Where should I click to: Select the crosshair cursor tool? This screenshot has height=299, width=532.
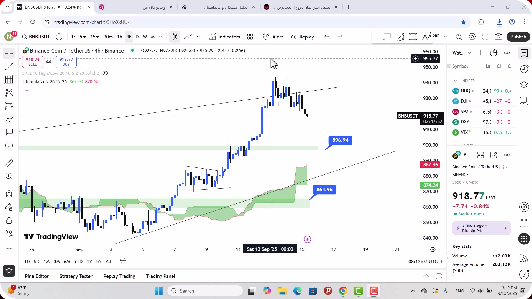pos(9,53)
